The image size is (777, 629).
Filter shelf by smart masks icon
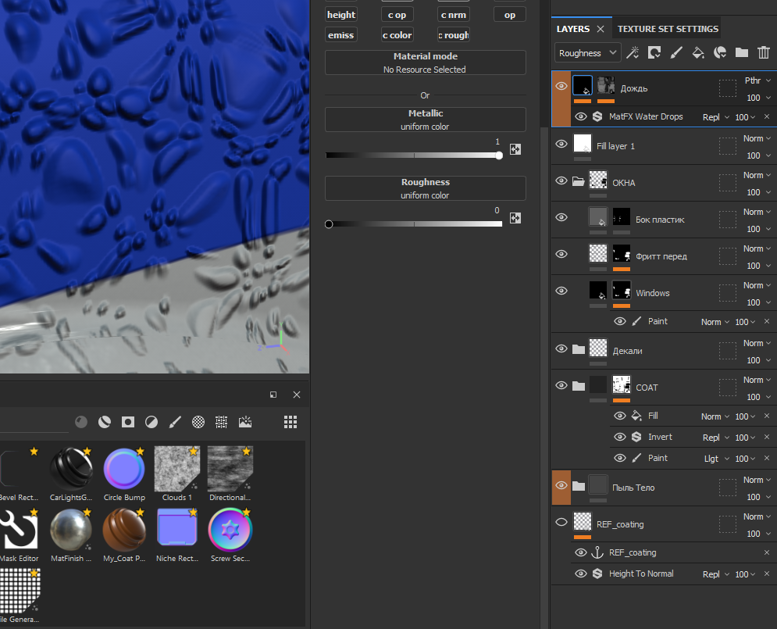click(128, 422)
